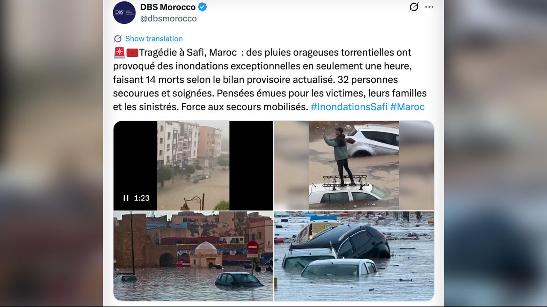The height and width of the screenshot is (307, 547).
Task: Open the flooded street video thumbnail
Action: click(x=193, y=166)
